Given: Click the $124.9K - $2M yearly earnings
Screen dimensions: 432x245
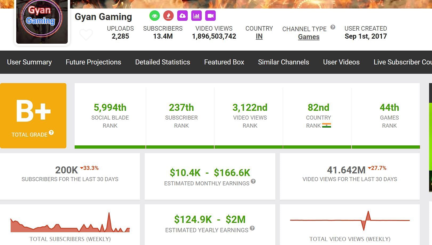Looking at the screenshot, I should 210,219.
